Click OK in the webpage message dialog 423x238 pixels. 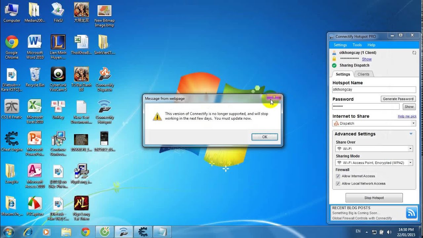coord(265,137)
